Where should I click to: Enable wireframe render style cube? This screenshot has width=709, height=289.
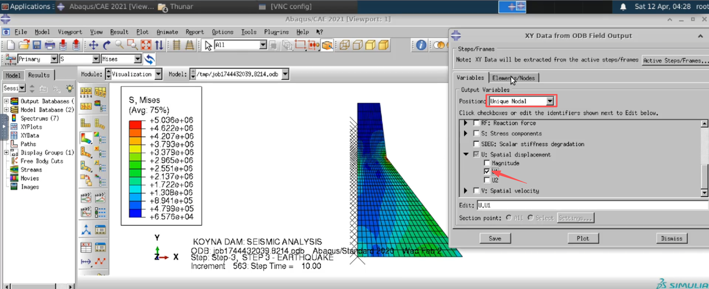(x=345, y=45)
